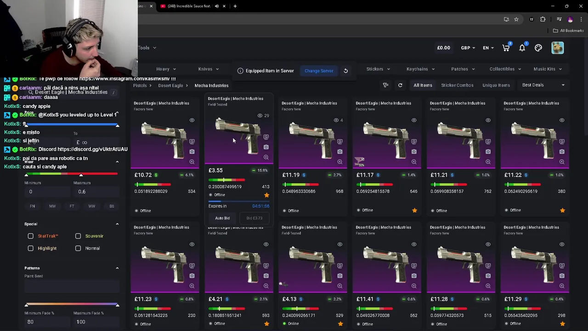Take screenshot icon on £3.55 Desert Eagle
588x331 pixels.
266,147
